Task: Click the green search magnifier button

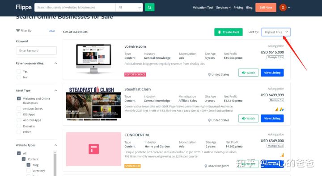Action: pos(149,8)
